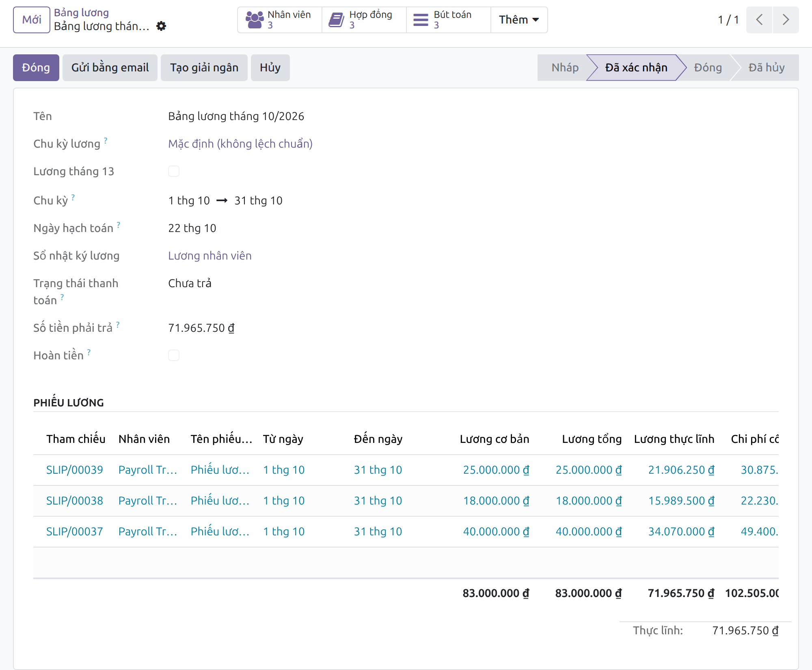This screenshot has width=812, height=670.
Task: Sort by Lương cơ bản column header
Action: click(x=495, y=439)
